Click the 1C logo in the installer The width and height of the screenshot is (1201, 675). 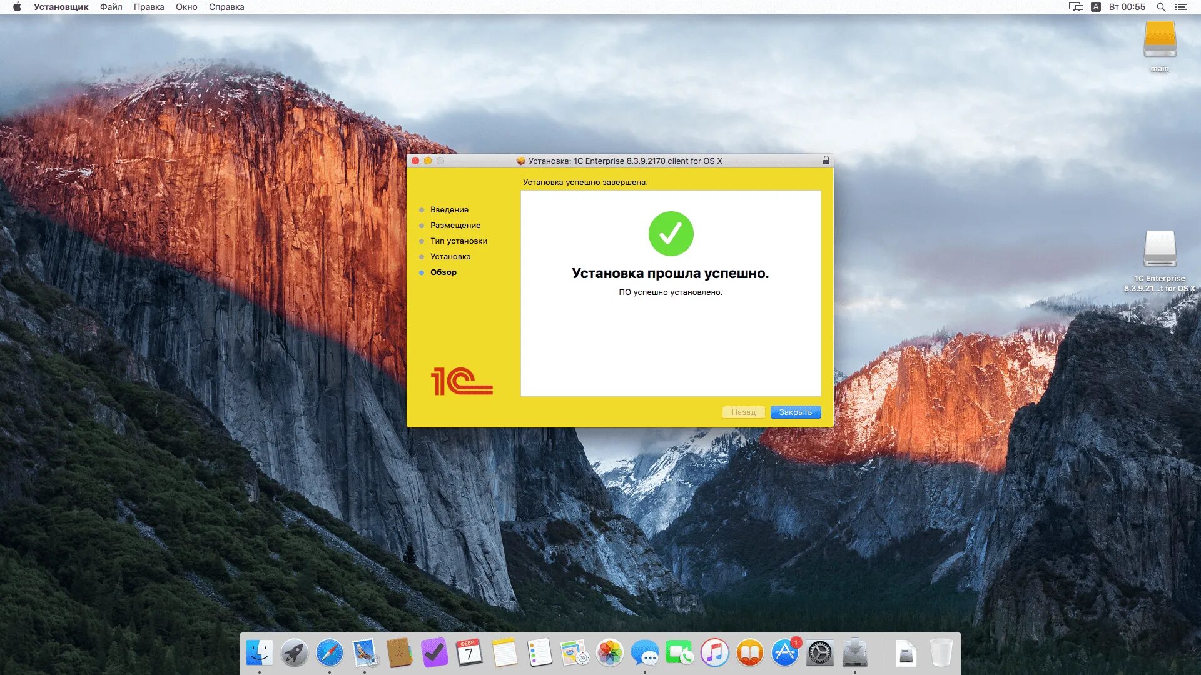462,381
